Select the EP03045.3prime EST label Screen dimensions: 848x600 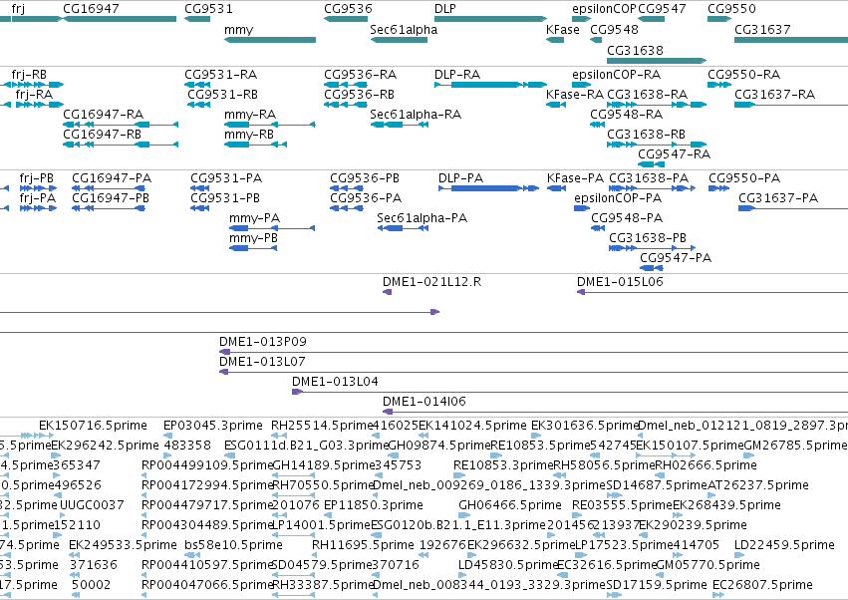click(x=213, y=426)
